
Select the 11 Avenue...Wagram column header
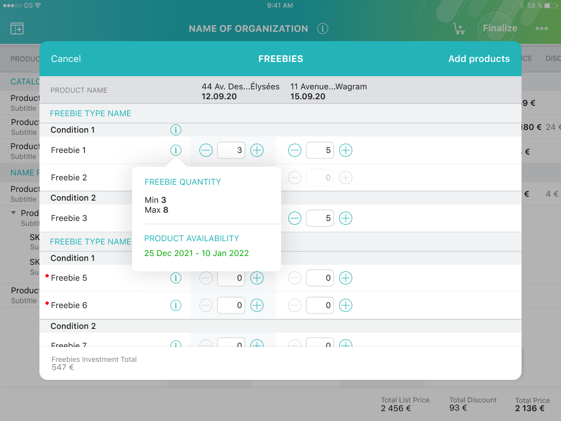329,91
